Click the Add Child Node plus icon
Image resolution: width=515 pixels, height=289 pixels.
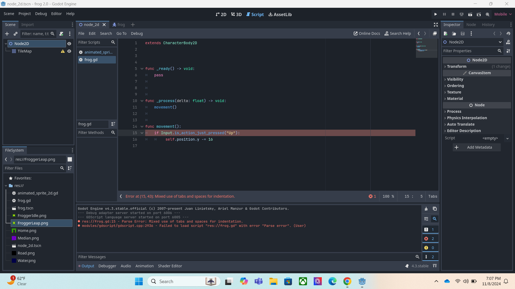pyautogui.click(x=7, y=34)
